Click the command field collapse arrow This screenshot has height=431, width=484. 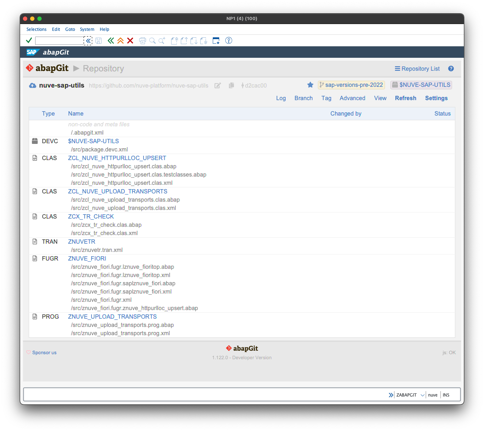pyautogui.click(x=88, y=41)
